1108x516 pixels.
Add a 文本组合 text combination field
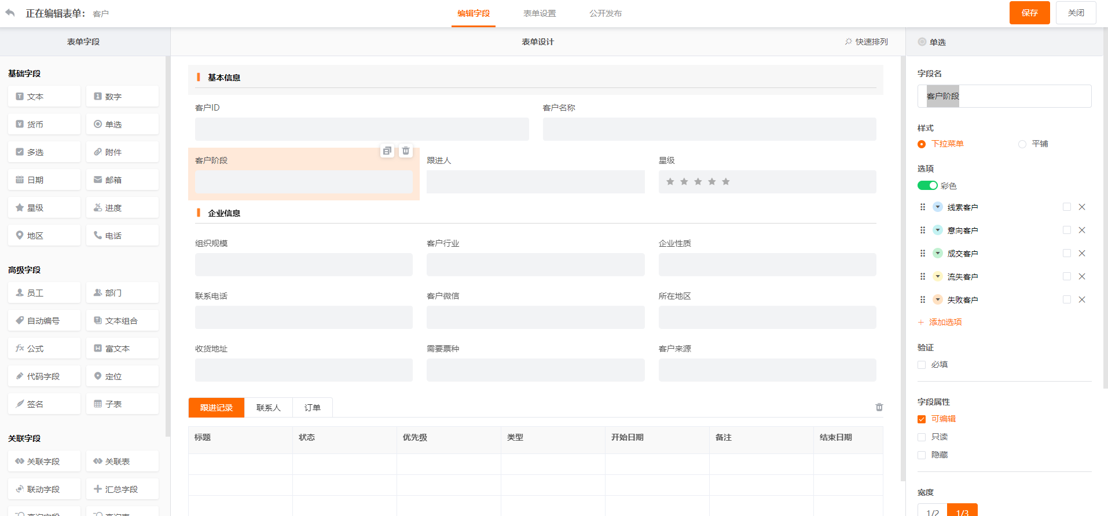pos(122,320)
